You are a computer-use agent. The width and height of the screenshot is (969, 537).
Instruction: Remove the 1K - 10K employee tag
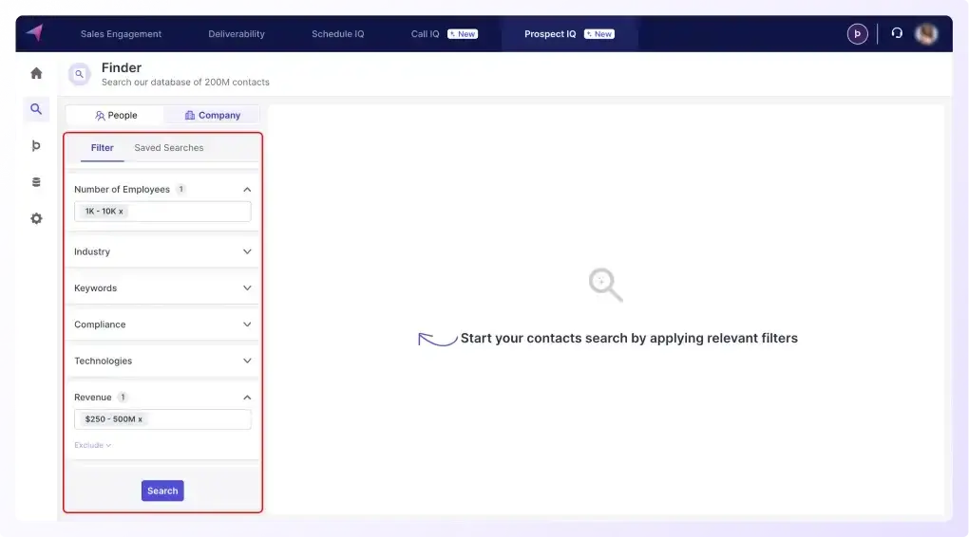tap(121, 211)
